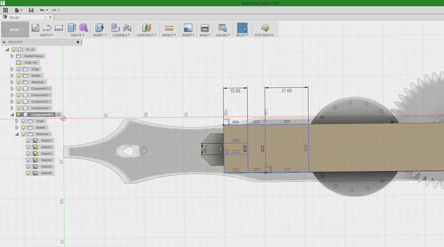Activate the Select tool icon
This screenshot has width=444, height=247.
[x=242, y=28]
